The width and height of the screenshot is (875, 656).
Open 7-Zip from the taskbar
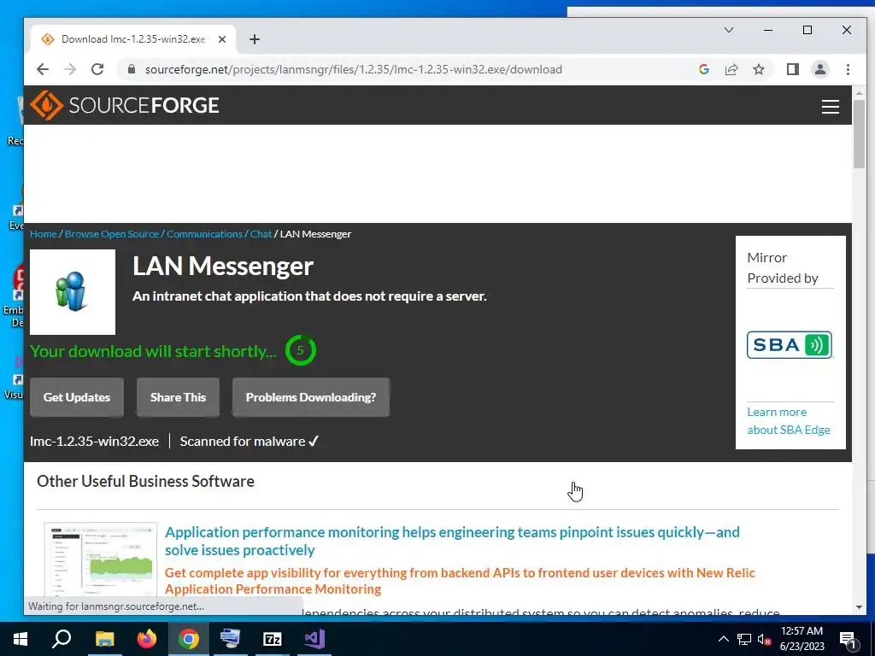tap(273, 639)
